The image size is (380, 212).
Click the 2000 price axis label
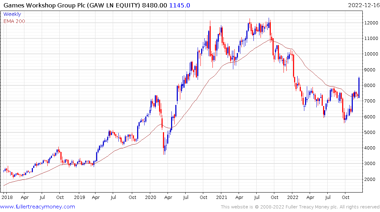click(370, 179)
